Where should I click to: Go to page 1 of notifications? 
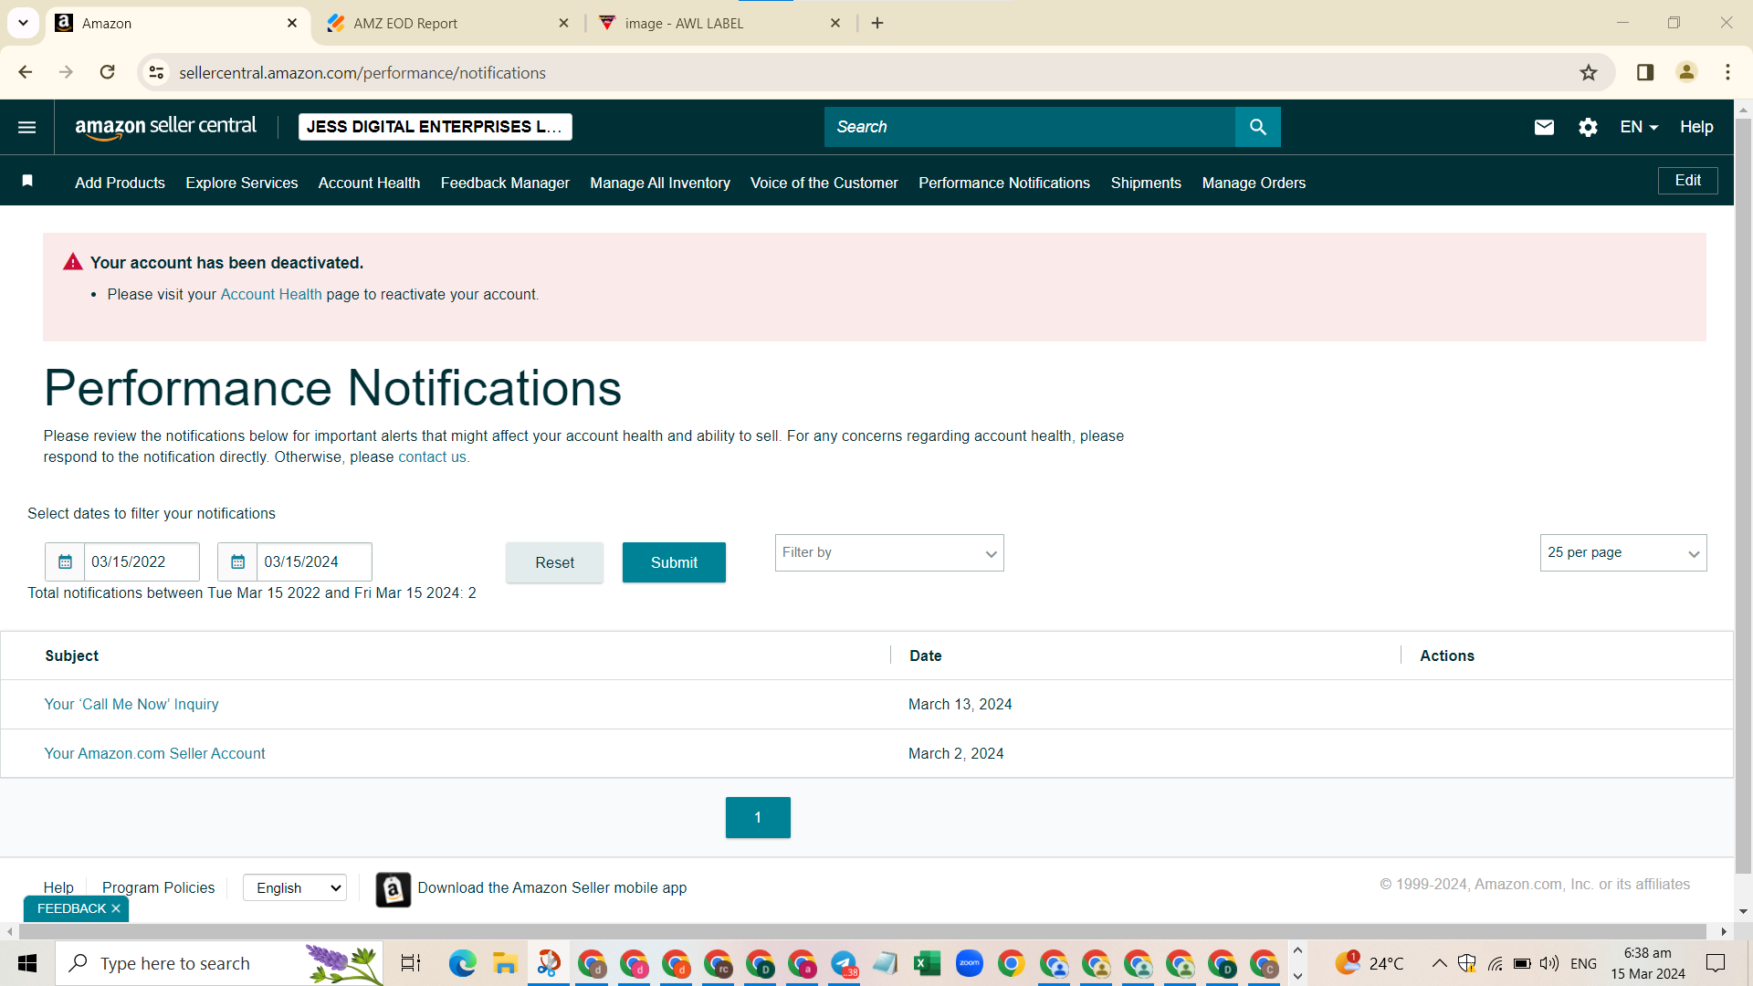[x=758, y=817]
